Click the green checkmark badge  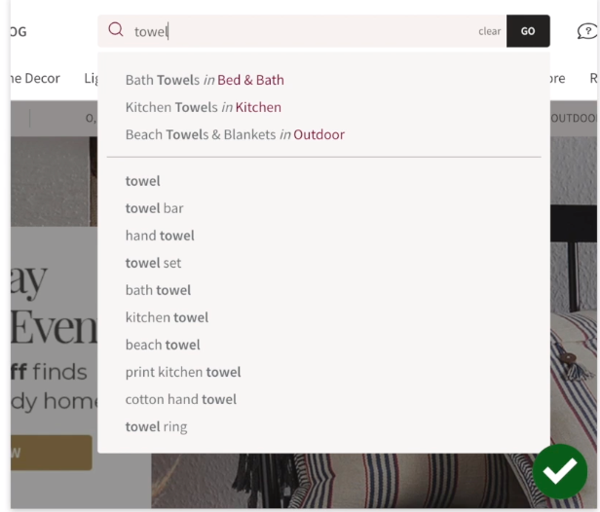tap(560, 471)
